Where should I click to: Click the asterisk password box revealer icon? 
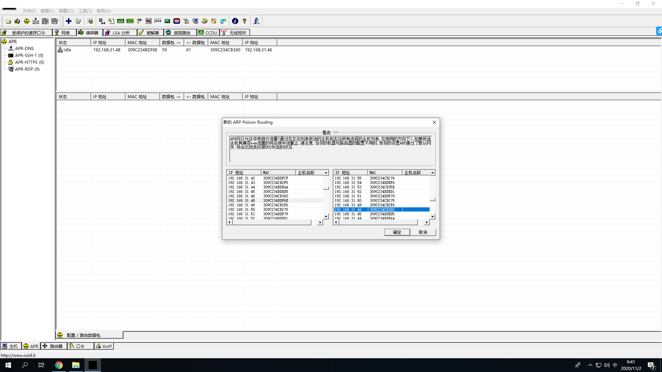tap(158, 21)
